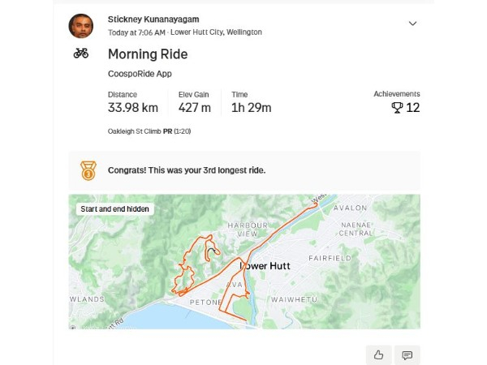Click the Today at 7:06 AM timestamp
Viewport: 487px width, 365px height.
(x=136, y=32)
